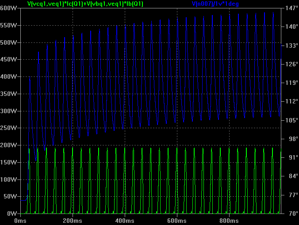Click the 0W left axis label
The height and width of the screenshot is (225, 299).
pos(12,214)
